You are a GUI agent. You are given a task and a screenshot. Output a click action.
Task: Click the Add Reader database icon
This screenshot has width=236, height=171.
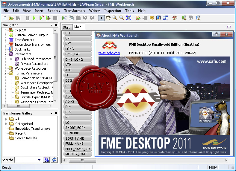[x=138, y=18]
